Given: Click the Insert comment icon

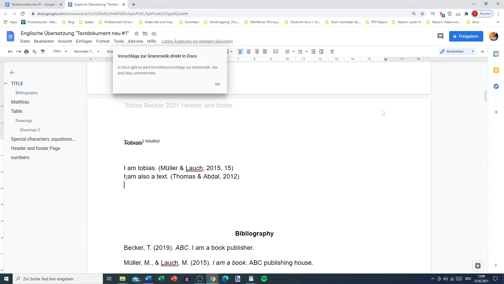Looking at the screenshot, I should pyautogui.click(x=440, y=36).
